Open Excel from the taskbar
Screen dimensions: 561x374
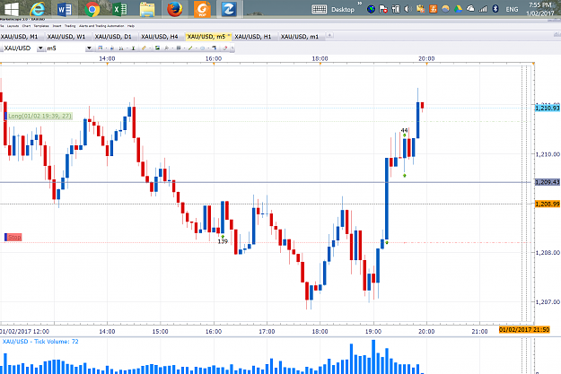[x=120, y=9]
